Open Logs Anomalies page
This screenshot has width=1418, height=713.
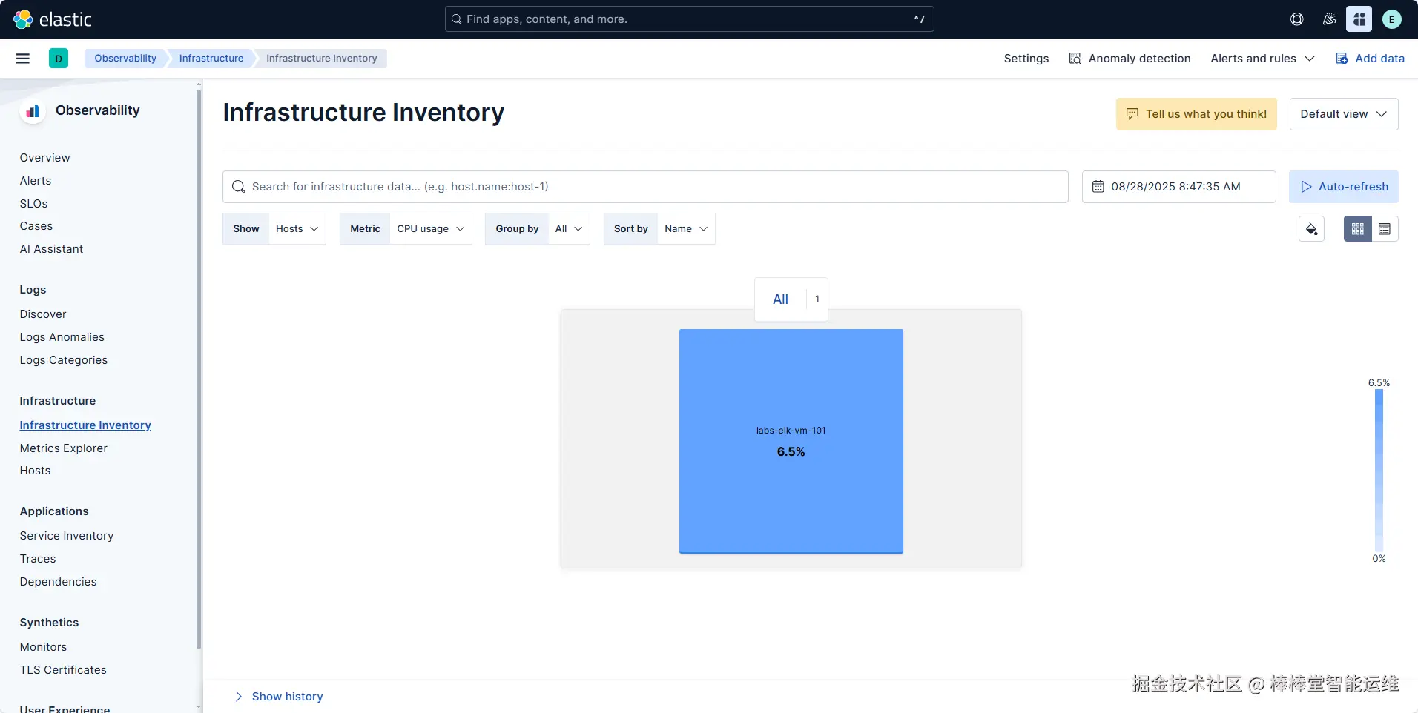62,337
